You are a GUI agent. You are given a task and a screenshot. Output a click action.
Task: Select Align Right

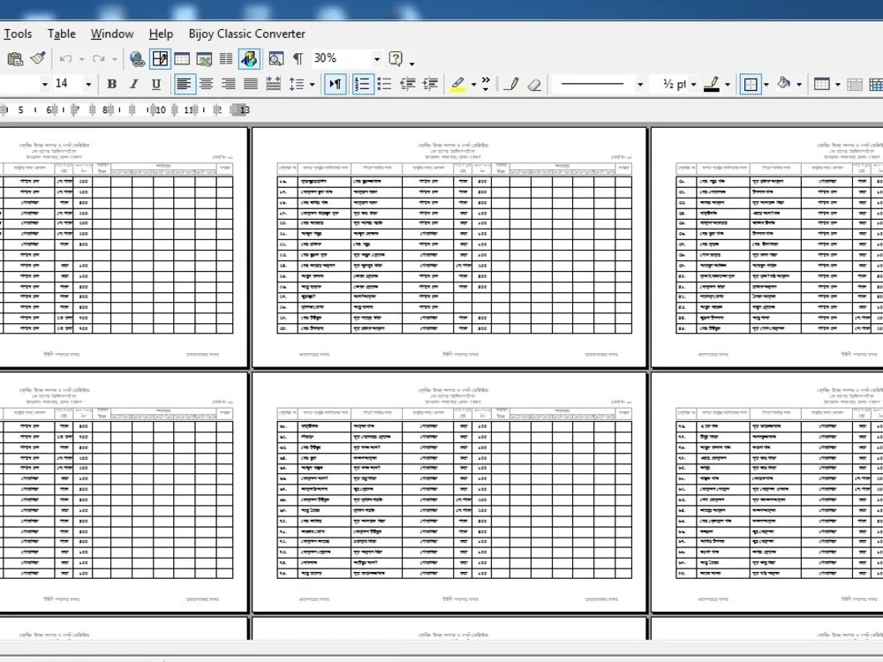point(228,85)
